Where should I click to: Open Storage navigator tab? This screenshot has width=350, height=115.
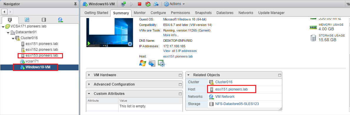(x=44, y=20)
